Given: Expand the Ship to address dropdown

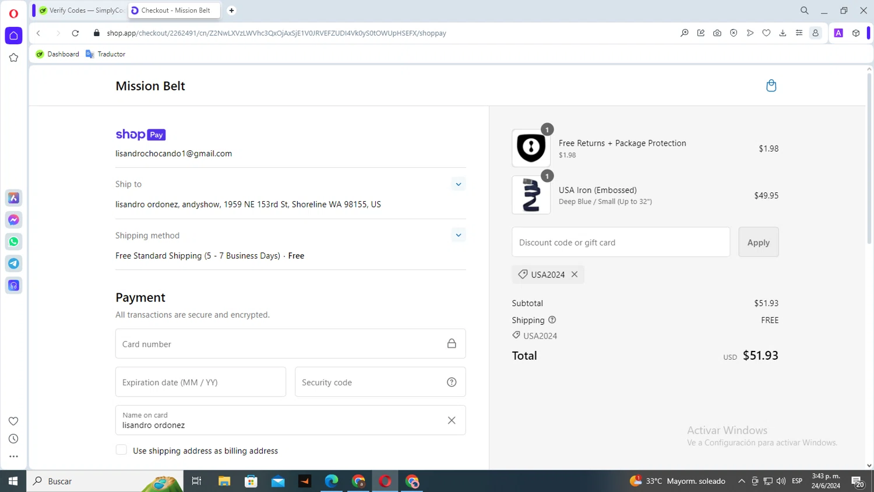Looking at the screenshot, I should coord(459,184).
